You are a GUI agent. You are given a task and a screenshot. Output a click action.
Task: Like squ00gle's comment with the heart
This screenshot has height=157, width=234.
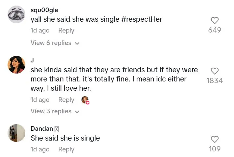[215, 21]
